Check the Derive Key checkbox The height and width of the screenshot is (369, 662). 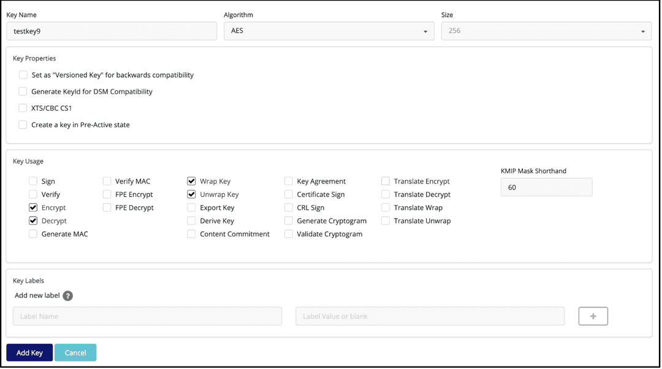[x=191, y=220]
